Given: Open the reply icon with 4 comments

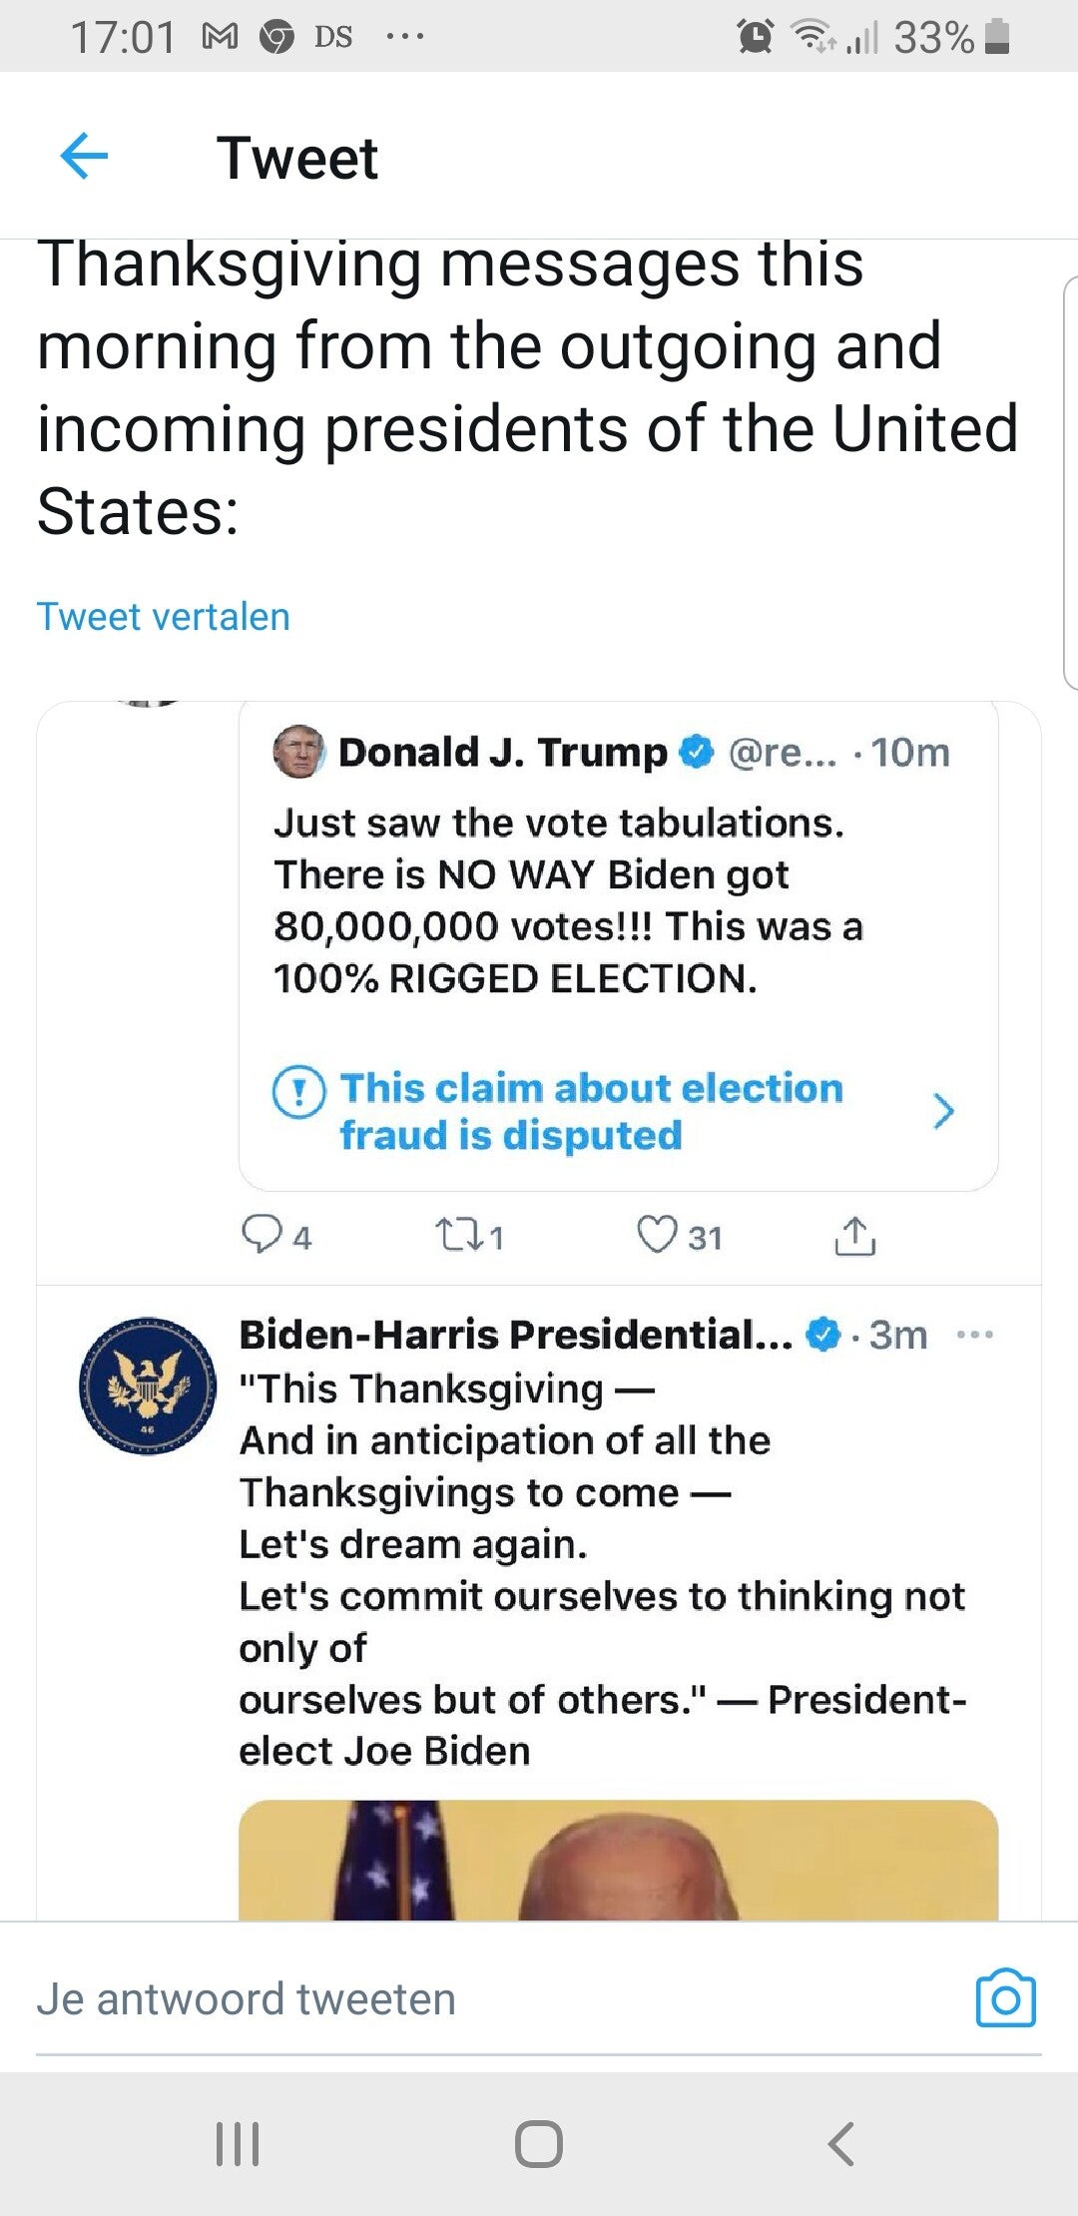Looking at the screenshot, I should point(262,1236).
